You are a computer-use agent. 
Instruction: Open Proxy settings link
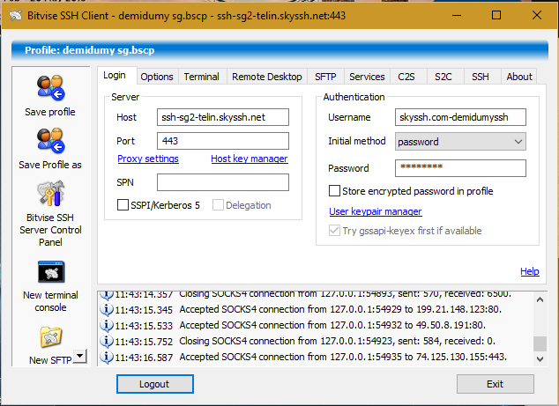148,159
